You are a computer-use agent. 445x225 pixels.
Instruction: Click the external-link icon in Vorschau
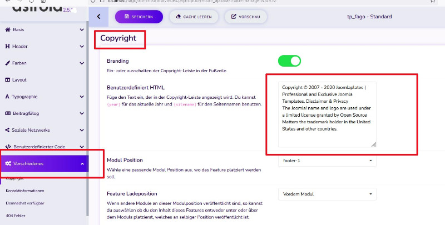click(234, 17)
